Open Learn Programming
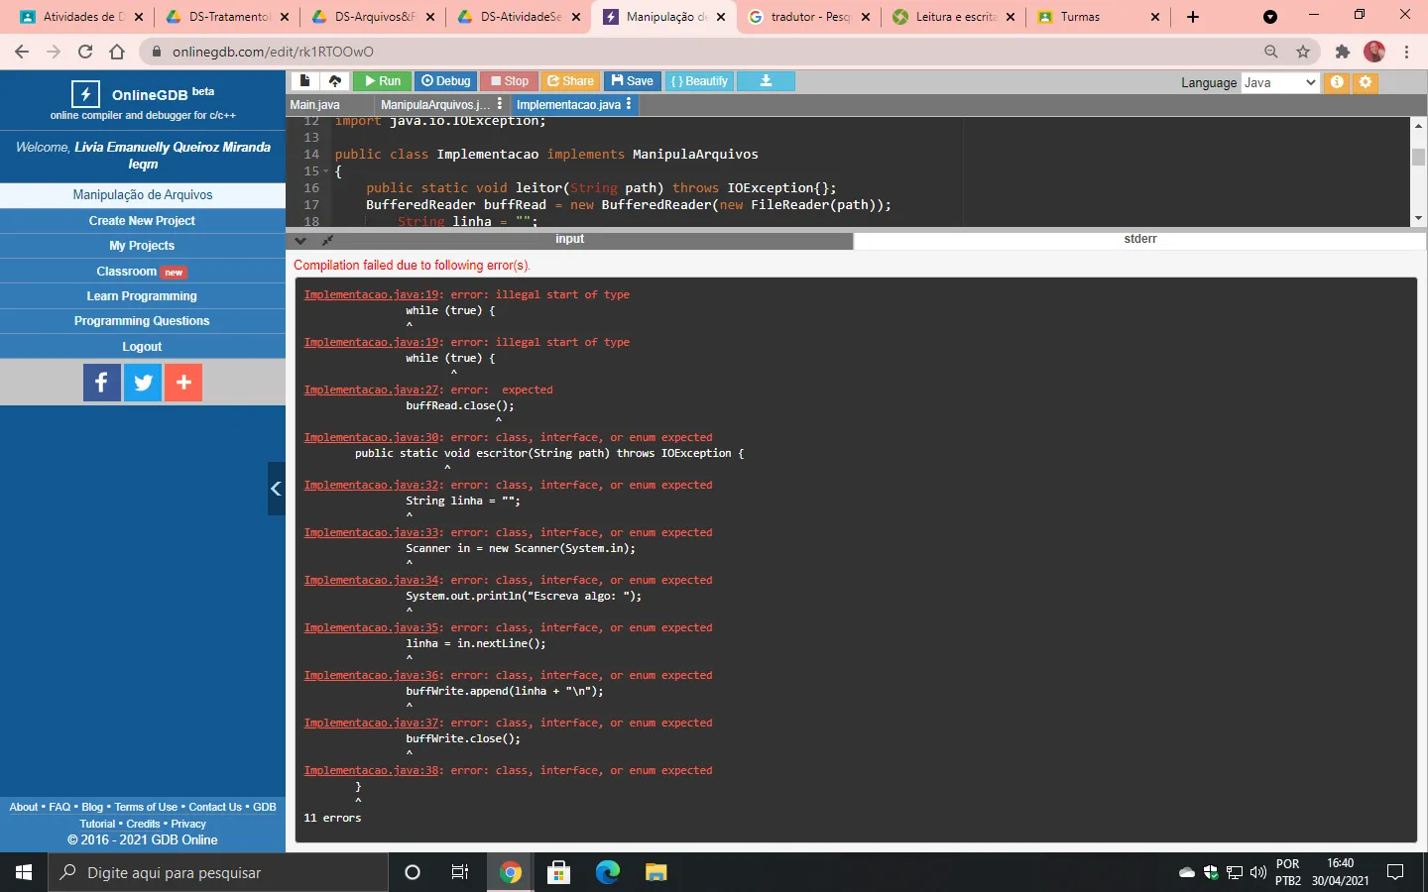1428x892 pixels. (x=143, y=296)
